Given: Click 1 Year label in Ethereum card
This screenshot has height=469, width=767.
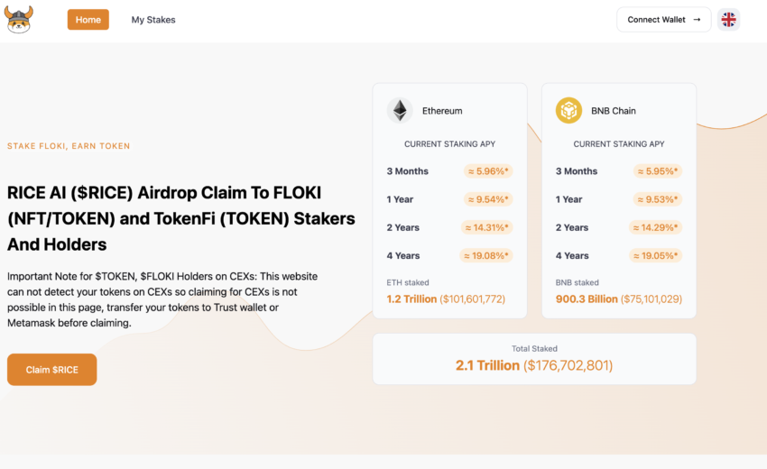Looking at the screenshot, I should pyautogui.click(x=400, y=199).
